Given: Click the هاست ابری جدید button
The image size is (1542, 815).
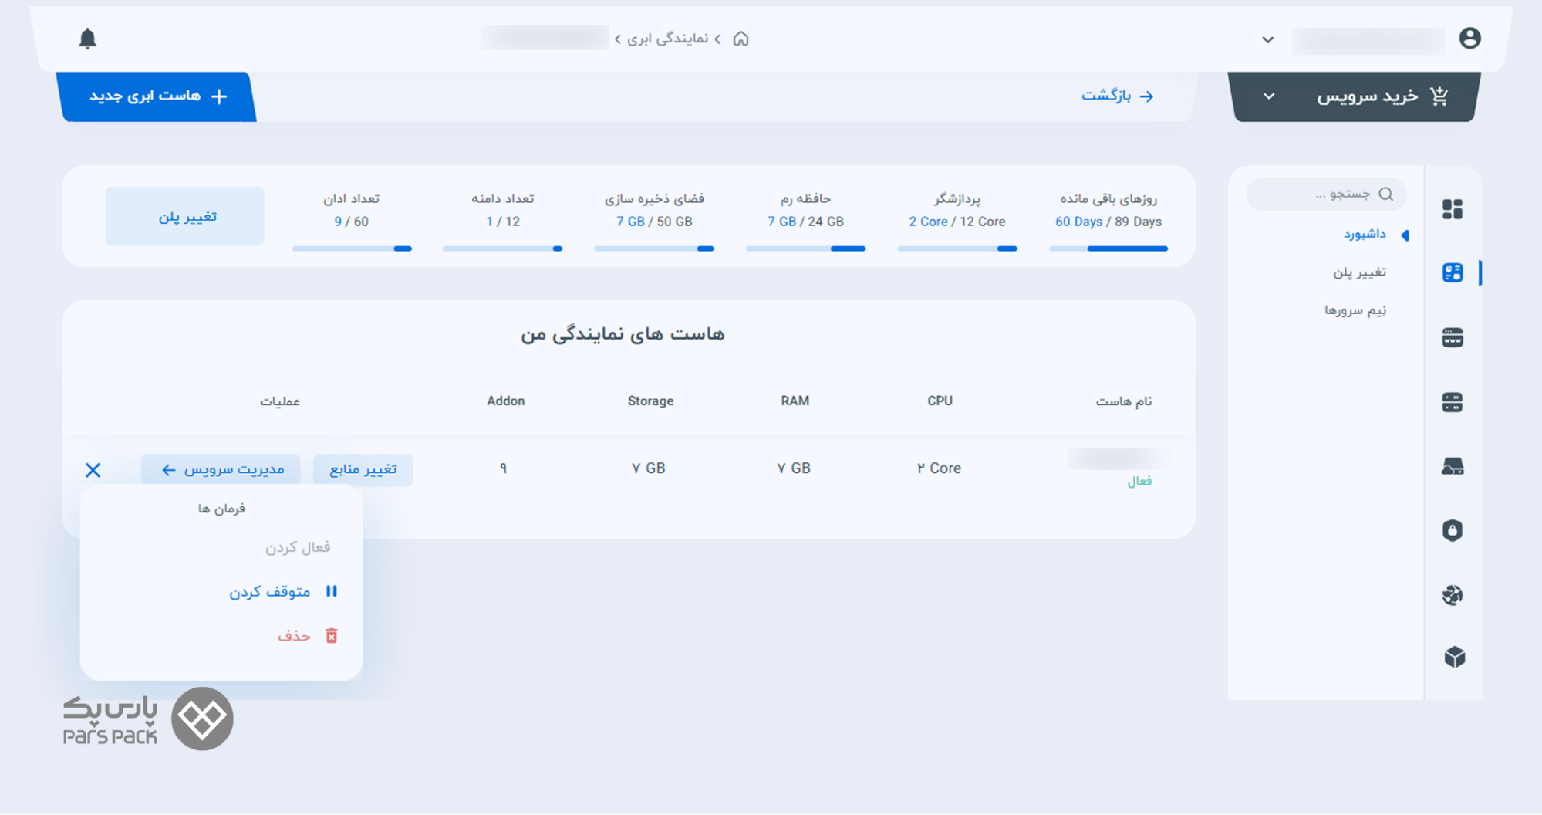Looking at the screenshot, I should 157,96.
